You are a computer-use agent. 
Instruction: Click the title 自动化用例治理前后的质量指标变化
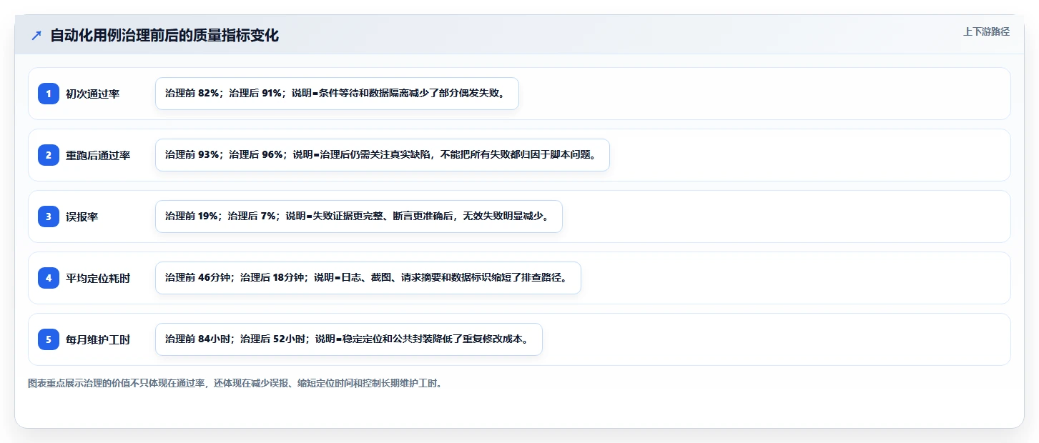[x=164, y=36]
